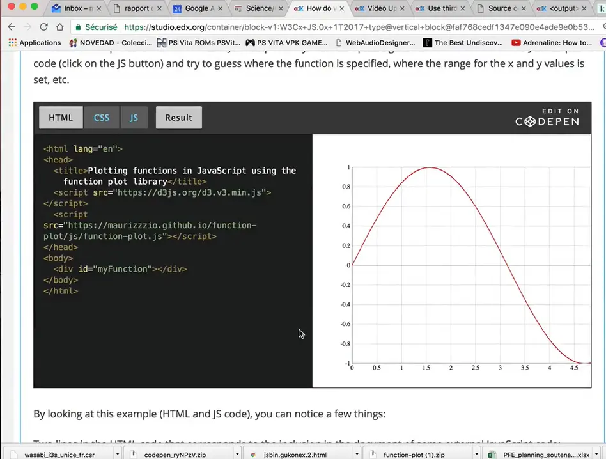The image size is (606, 459).
Task: Switch to the Video Up tab
Action: 379,8
